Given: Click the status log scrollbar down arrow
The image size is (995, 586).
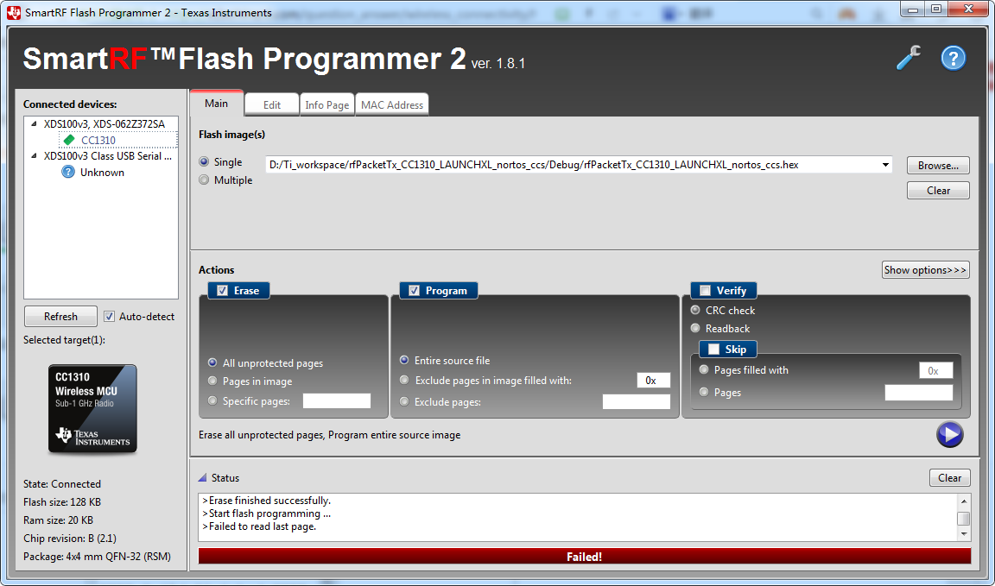Looking at the screenshot, I should [x=964, y=534].
